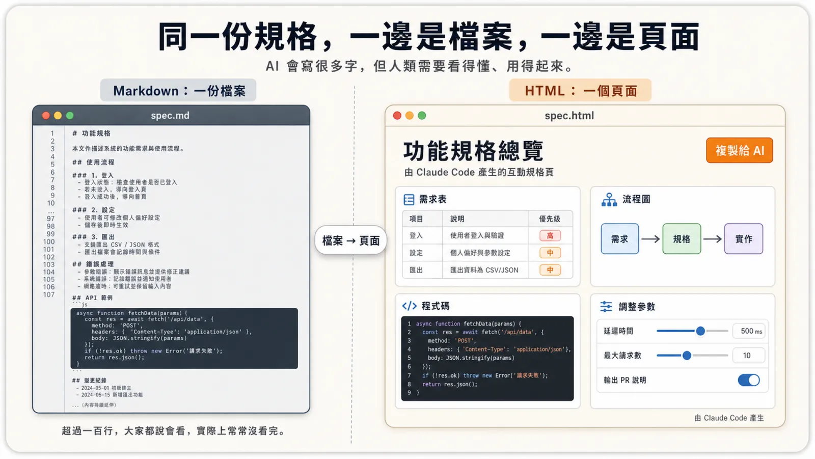Click the spec.md title bar filename

170,116
